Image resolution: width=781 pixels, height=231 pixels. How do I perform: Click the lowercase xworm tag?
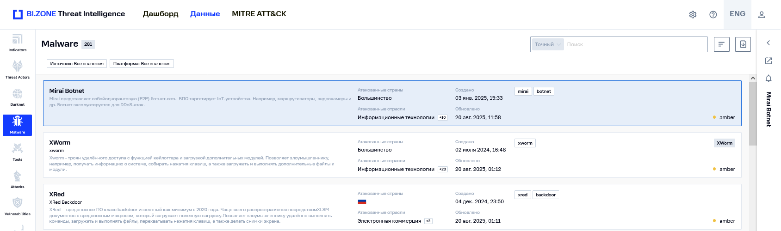pos(525,143)
